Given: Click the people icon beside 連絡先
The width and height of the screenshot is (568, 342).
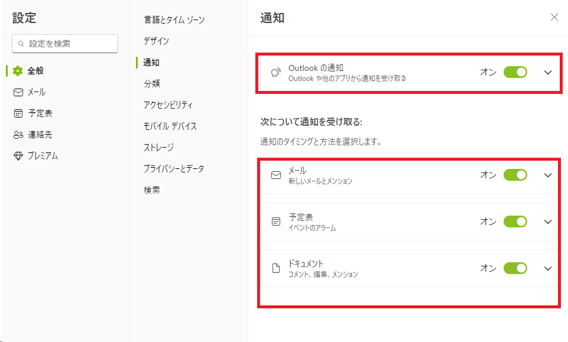Looking at the screenshot, I should click(x=18, y=135).
